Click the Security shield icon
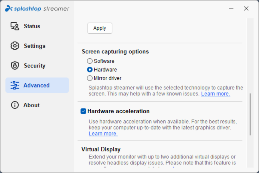The image size is (259, 173). click(x=15, y=65)
